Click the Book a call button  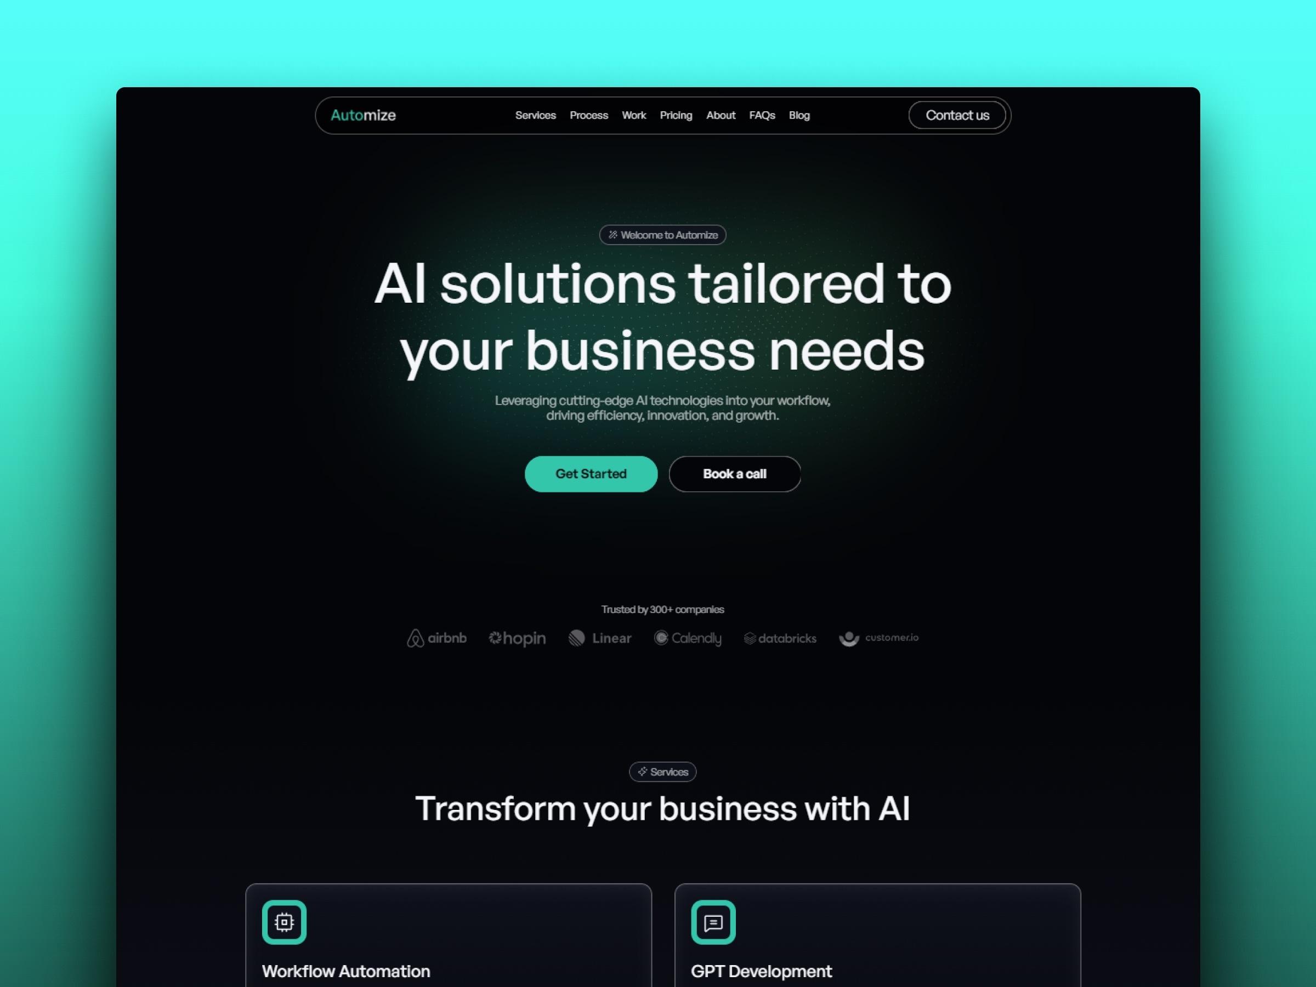[x=733, y=474]
